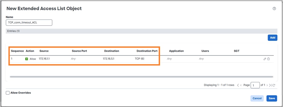Screen dimensions: 283x107
Task: Click the Application column header
Action: tap(176, 51)
